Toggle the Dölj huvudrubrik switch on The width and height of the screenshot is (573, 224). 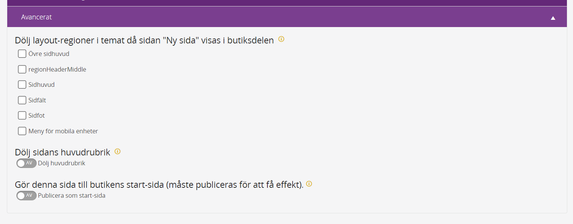click(x=26, y=163)
